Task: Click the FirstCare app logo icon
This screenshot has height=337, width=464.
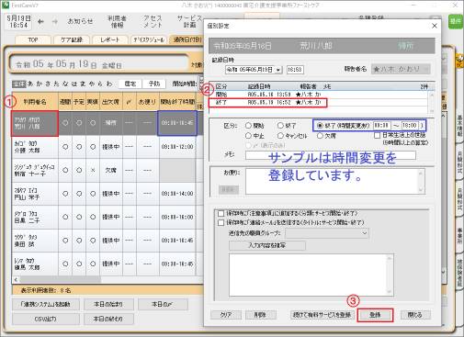Action: tap(6, 6)
